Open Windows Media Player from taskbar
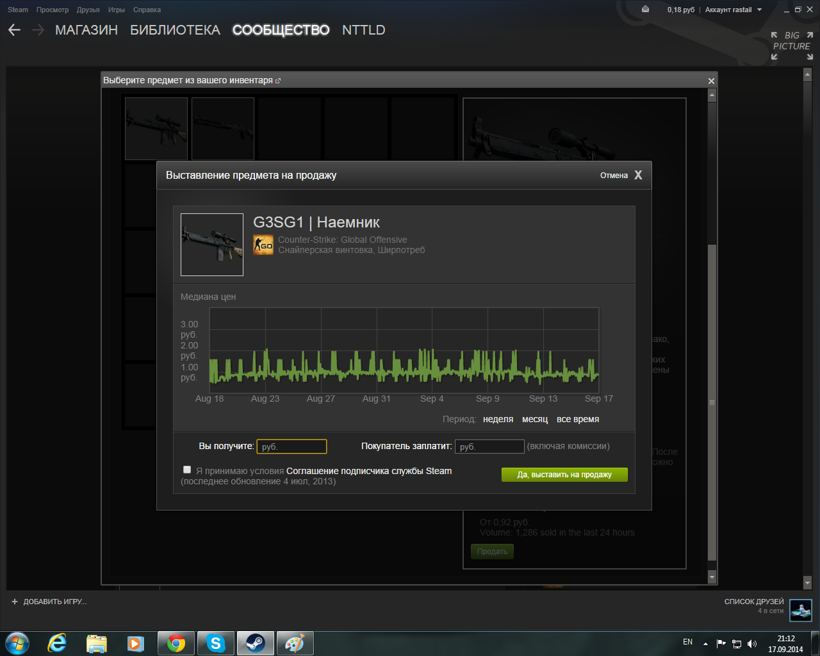 click(x=136, y=643)
